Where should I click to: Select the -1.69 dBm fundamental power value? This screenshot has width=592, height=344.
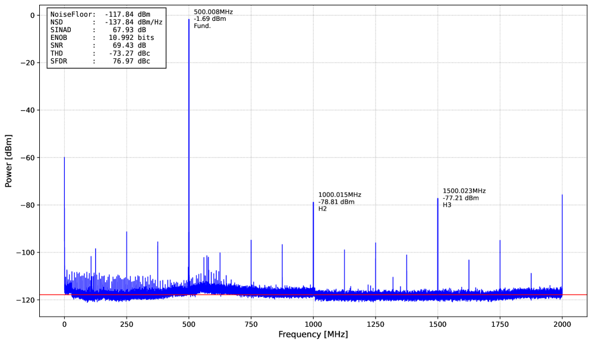[x=210, y=19]
